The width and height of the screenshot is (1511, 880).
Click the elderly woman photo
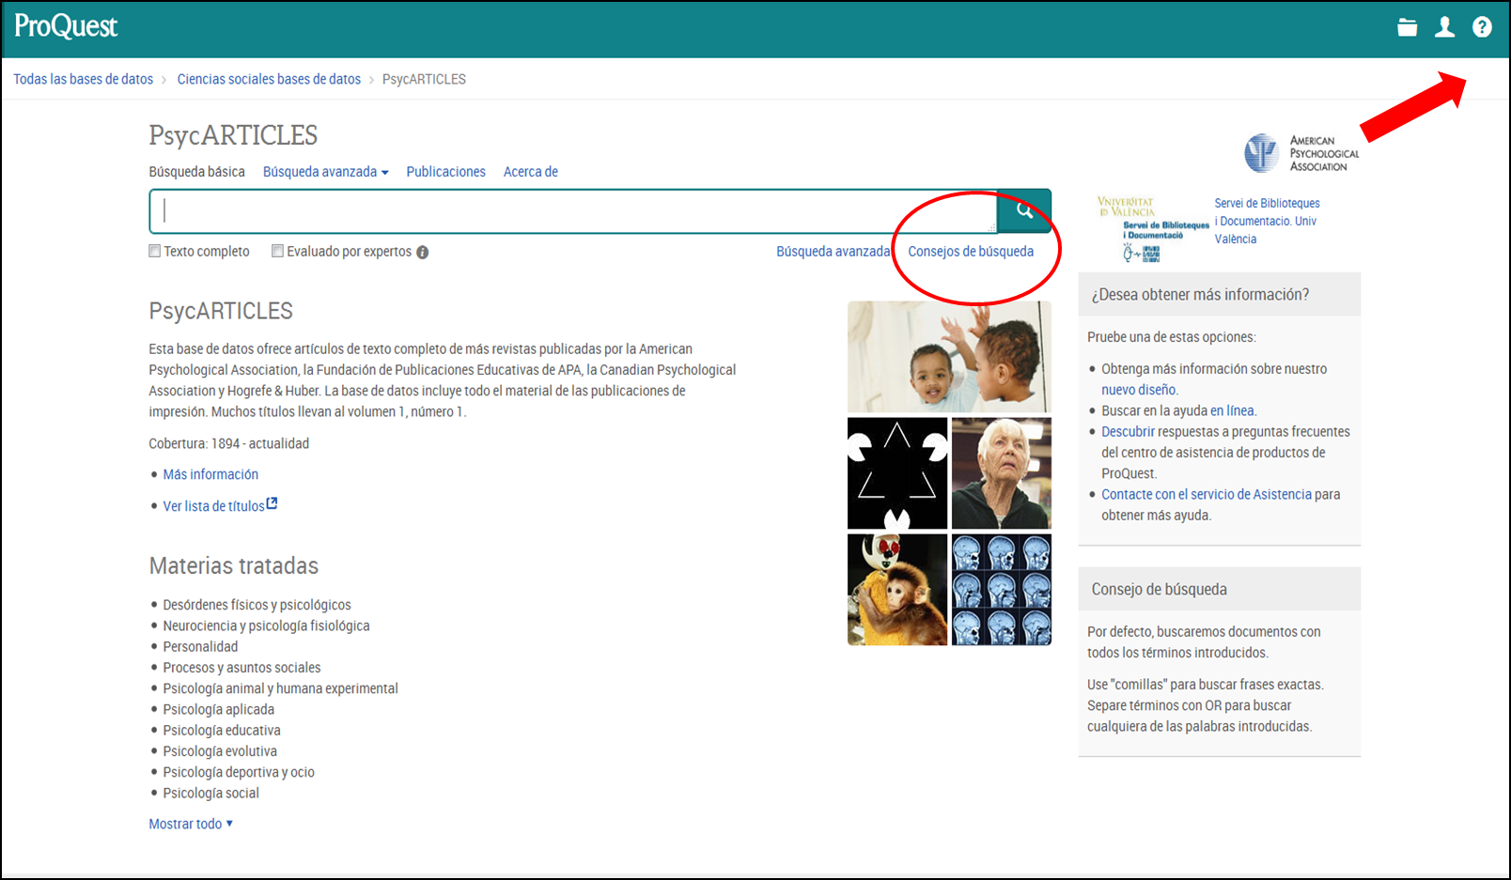[x=1002, y=473]
